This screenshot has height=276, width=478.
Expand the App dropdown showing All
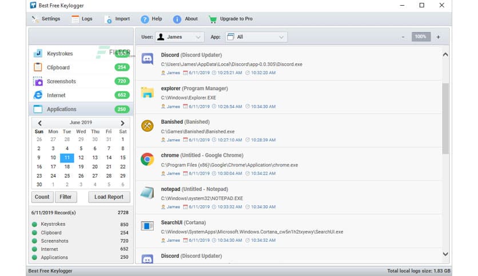[x=256, y=36]
